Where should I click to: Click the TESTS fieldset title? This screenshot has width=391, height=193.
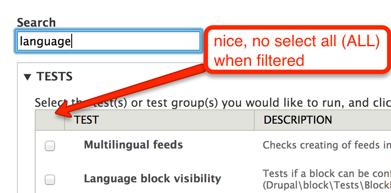[54, 77]
